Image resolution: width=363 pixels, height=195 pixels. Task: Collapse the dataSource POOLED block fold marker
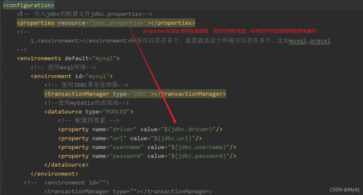(1, 112)
